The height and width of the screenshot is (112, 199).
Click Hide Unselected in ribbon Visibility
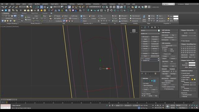[x=135, y=18]
